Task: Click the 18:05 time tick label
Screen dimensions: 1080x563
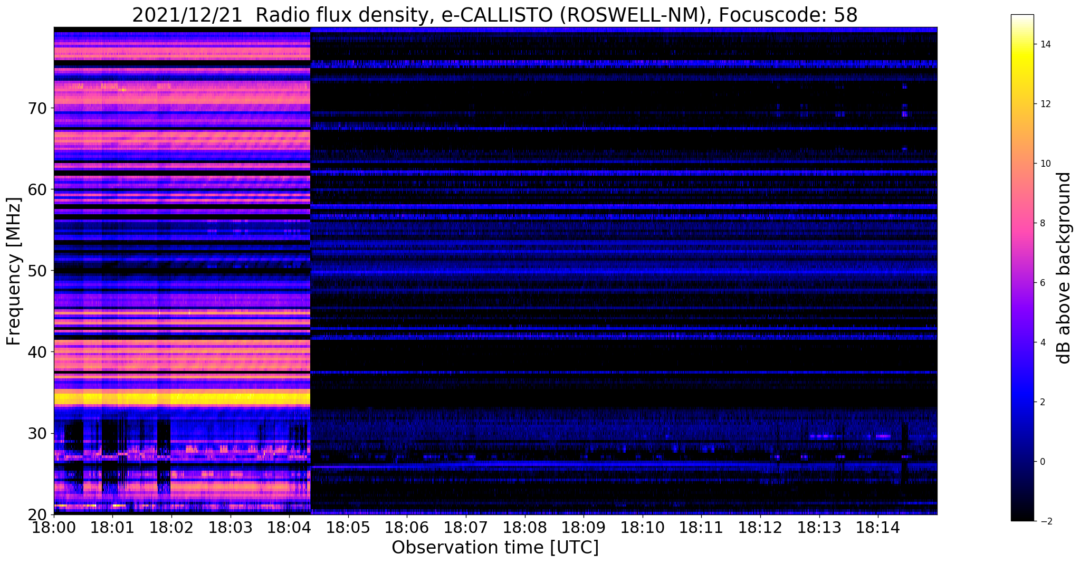Action: point(348,527)
